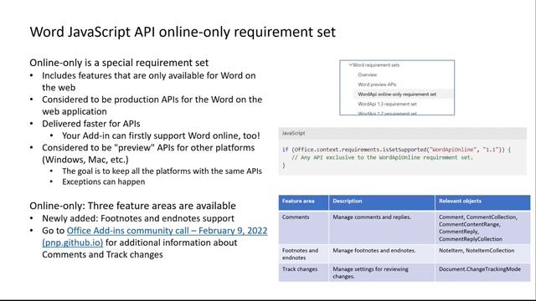Click the 'Exceptions can happen' bullet
Viewport: 536px width, 301px height.
coord(104,181)
